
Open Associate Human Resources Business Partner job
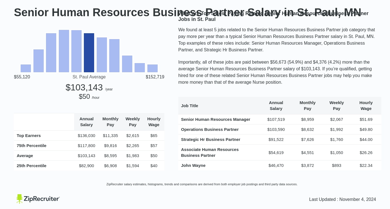pyautogui.click(x=210, y=152)
